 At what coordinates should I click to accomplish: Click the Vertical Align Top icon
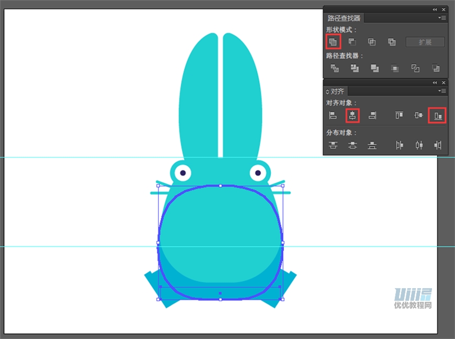399,115
